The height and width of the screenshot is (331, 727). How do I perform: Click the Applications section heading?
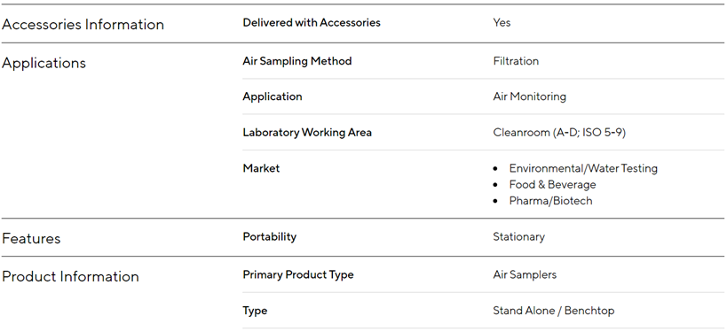pos(43,63)
